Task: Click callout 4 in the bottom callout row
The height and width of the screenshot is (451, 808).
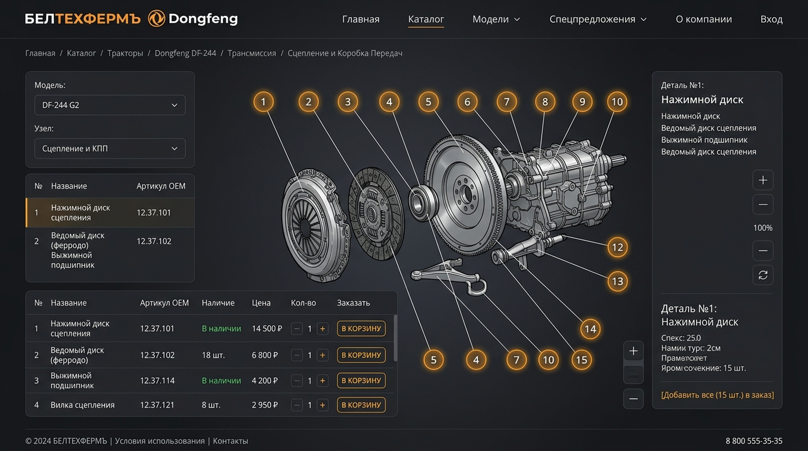Action: click(x=476, y=360)
